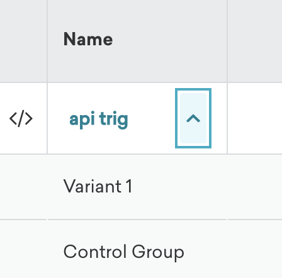Click the Variant 1 text label

point(98,186)
